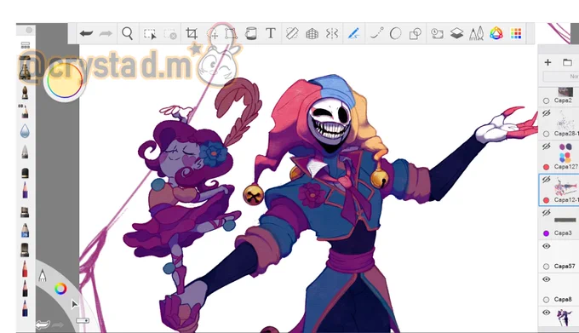Click the lagoon undo arrow at bottom-left
Screen dimensions: 579x333
click(x=43, y=324)
